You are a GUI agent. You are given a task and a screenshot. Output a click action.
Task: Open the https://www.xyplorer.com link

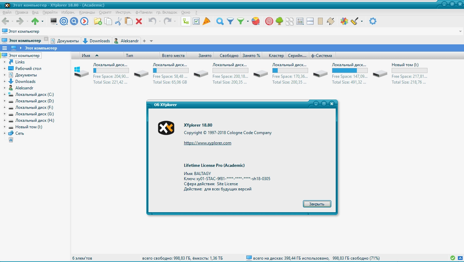click(x=207, y=143)
